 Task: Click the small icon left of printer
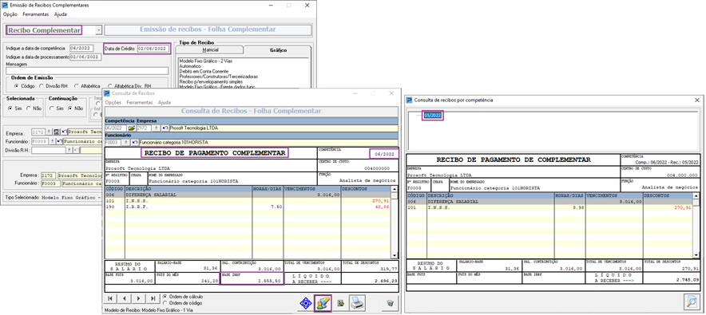click(341, 303)
